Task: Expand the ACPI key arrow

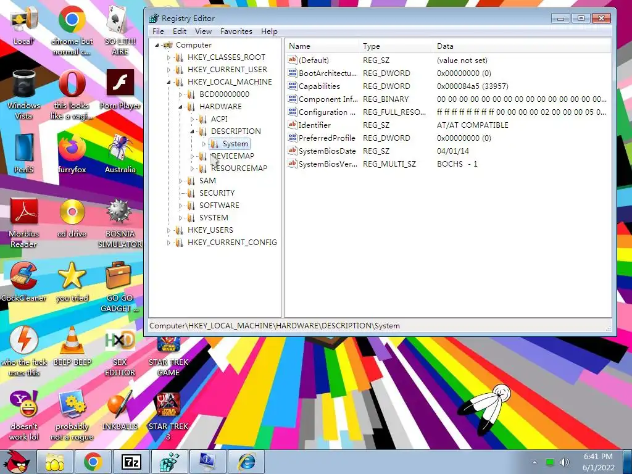Action: 193,119
